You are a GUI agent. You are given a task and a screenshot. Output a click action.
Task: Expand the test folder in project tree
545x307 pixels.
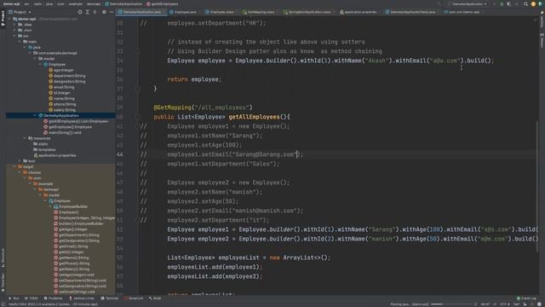(x=20, y=161)
